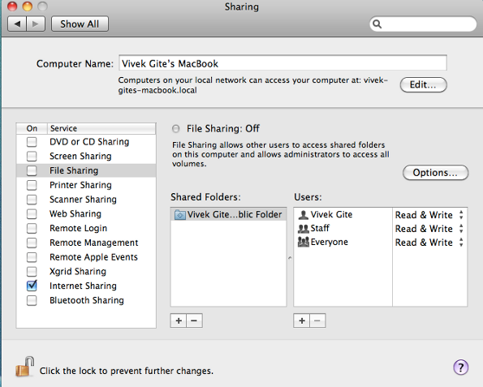Enable Screen Sharing checkbox
Screen dimensions: 483x387
click(32, 156)
